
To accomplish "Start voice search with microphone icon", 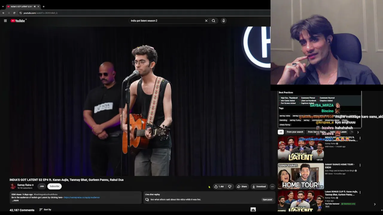I will click(224, 21).
